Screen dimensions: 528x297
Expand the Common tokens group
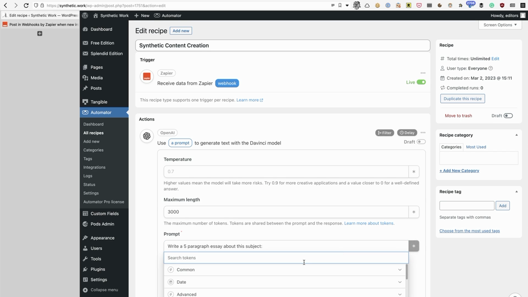[285, 270]
